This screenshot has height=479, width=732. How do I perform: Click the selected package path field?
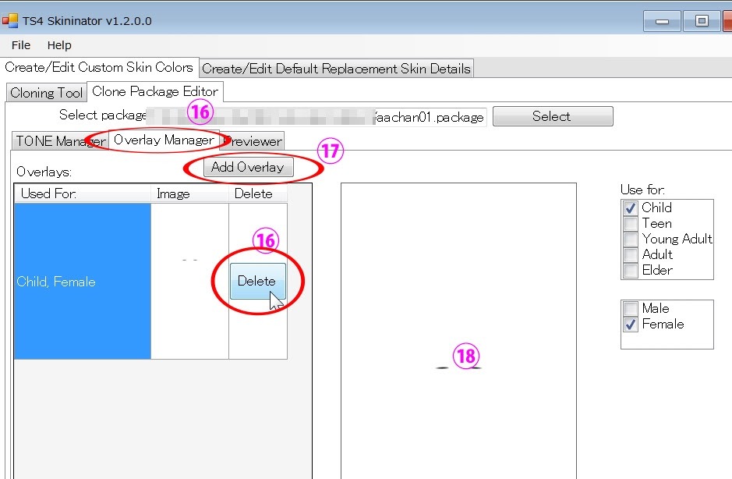click(317, 117)
